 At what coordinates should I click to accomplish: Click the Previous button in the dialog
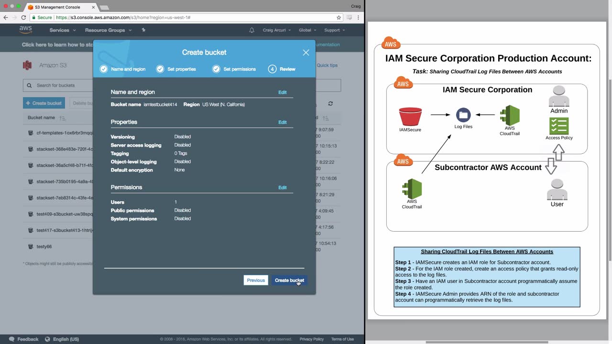tap(256, 280)
